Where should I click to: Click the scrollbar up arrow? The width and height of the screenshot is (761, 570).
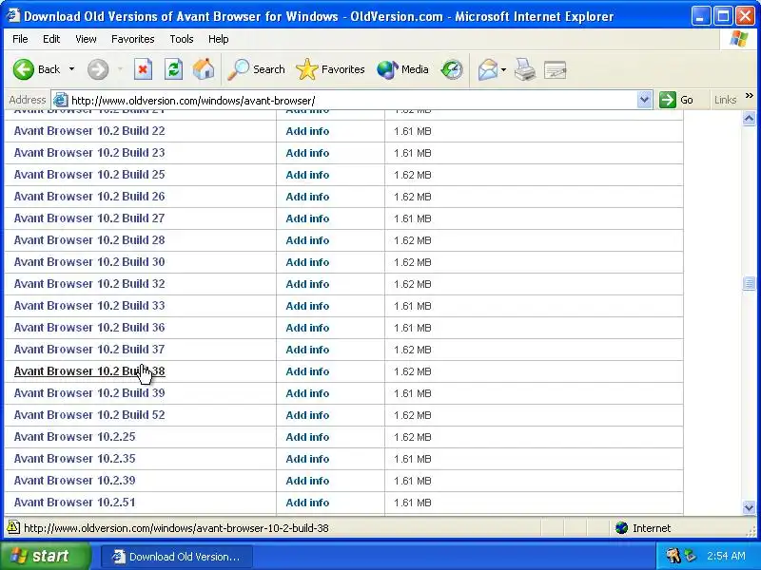click(749, 118)
